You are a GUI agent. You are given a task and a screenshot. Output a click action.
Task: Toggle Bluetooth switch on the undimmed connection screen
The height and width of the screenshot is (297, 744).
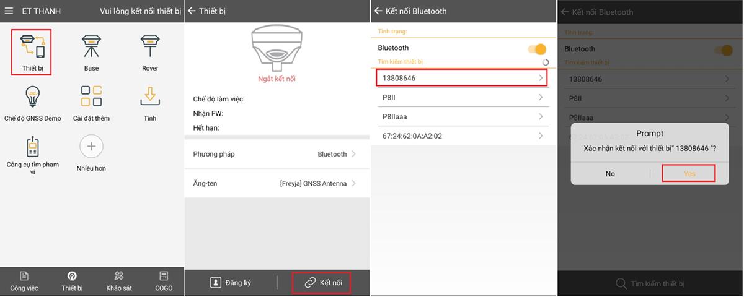(536, 49)
